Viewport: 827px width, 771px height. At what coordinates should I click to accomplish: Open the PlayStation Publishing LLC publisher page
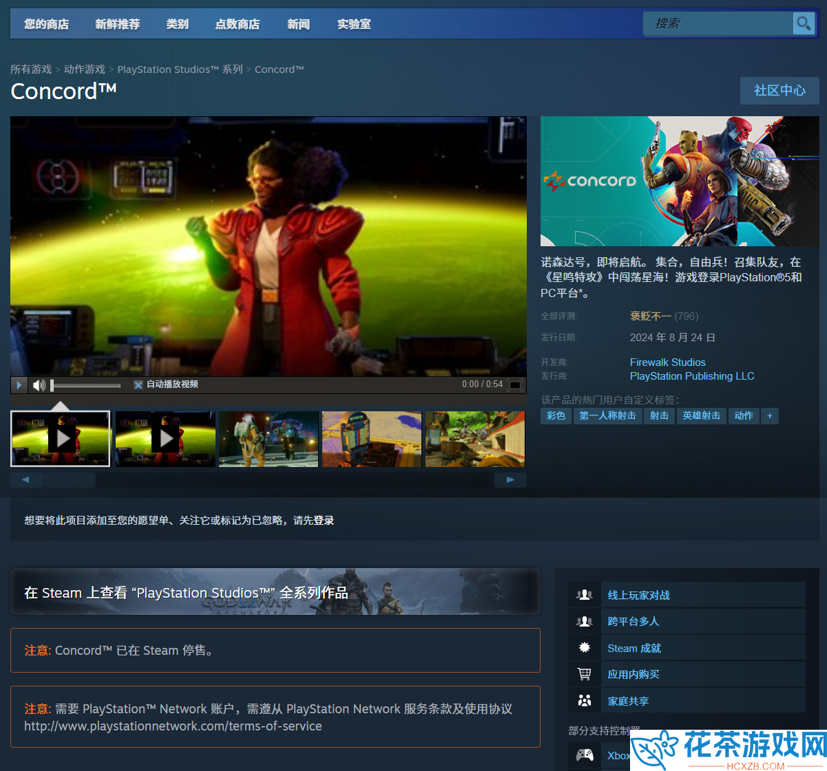pyautogui.click(x=692, y=376)
